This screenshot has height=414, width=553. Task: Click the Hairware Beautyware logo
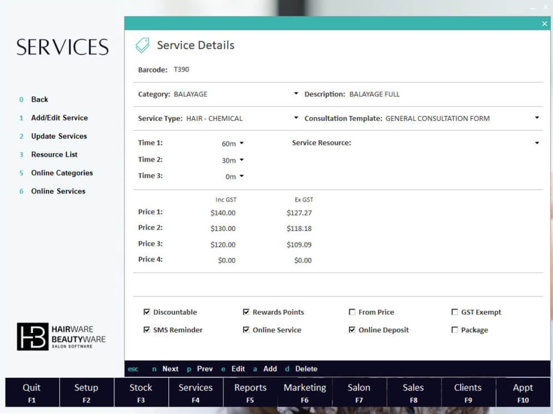pyautogui.click(x=62, y=336)
